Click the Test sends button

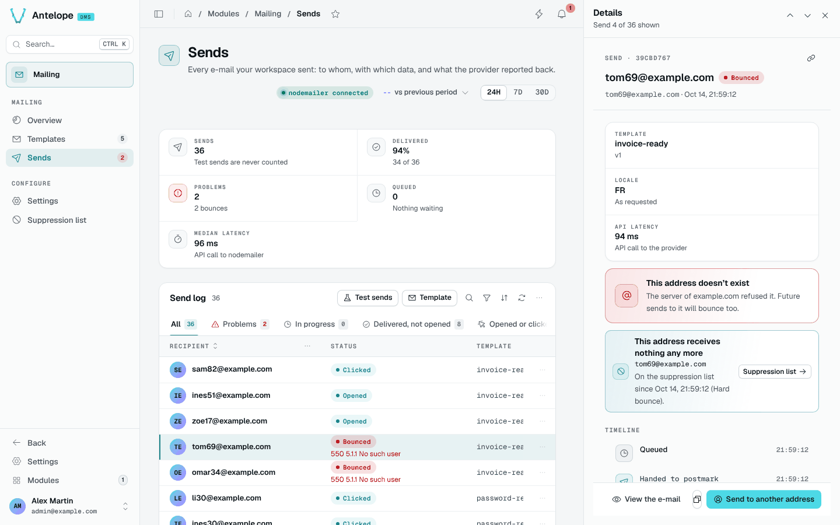367,298
